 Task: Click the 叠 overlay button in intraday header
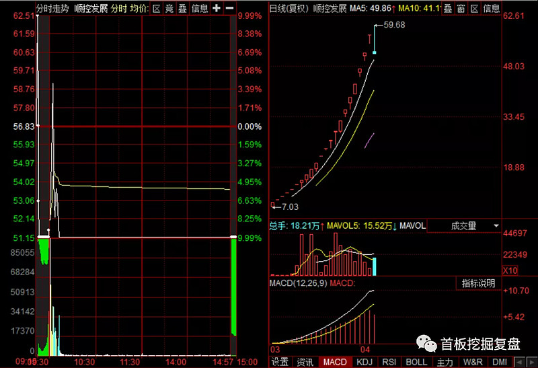[x=182, y=9]
